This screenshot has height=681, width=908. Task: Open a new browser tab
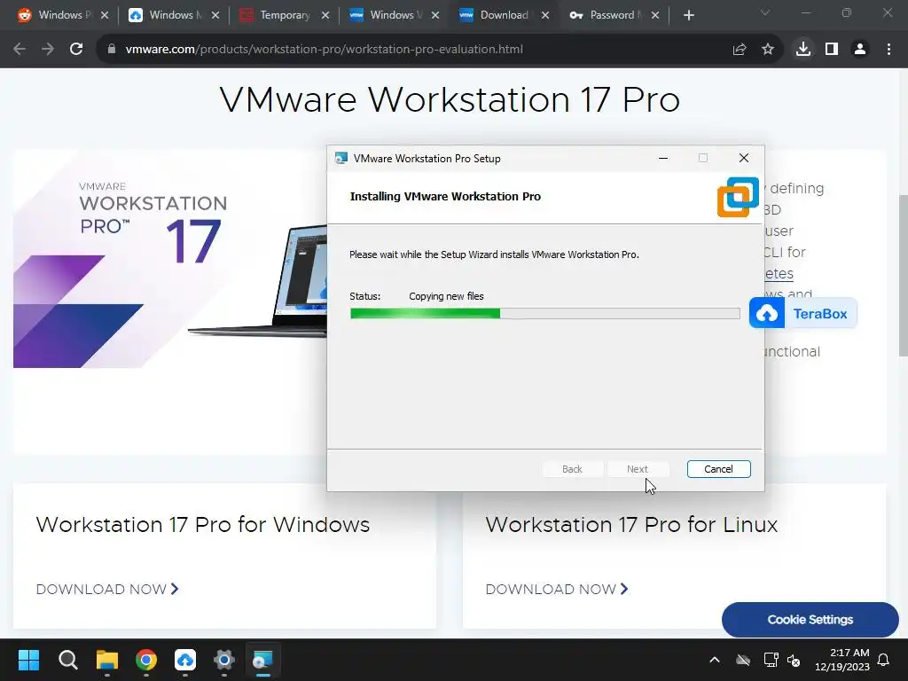688,15
